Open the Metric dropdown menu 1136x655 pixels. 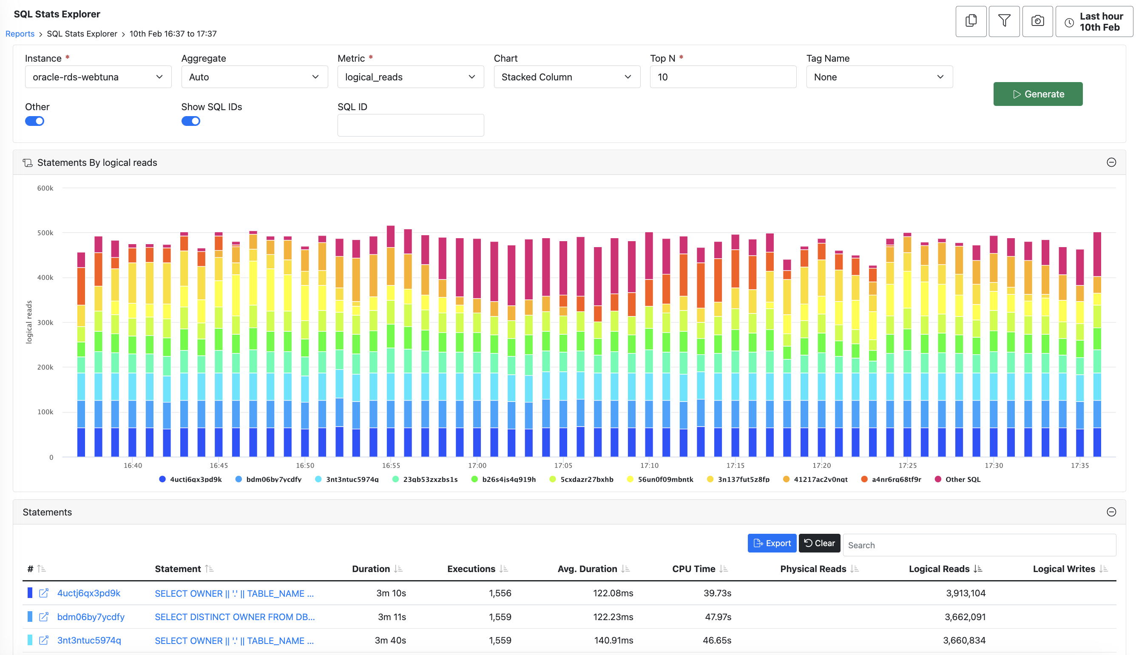tap(409, 77)
